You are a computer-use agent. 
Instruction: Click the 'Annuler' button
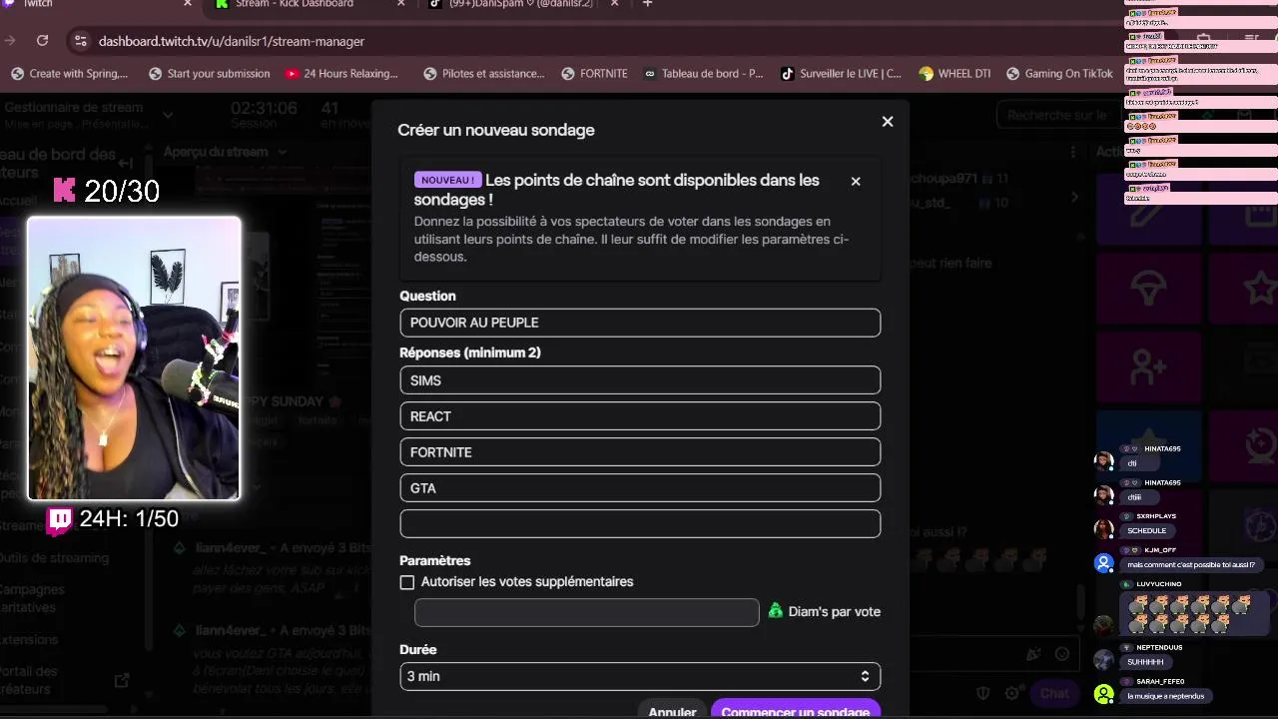672,711
